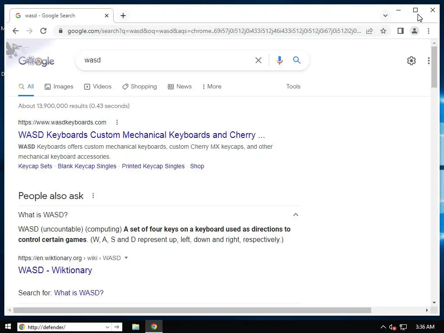Open the taskbar clock 3:36 AM
This screenshot has width=444, height=333.
[x=425, y=327]
